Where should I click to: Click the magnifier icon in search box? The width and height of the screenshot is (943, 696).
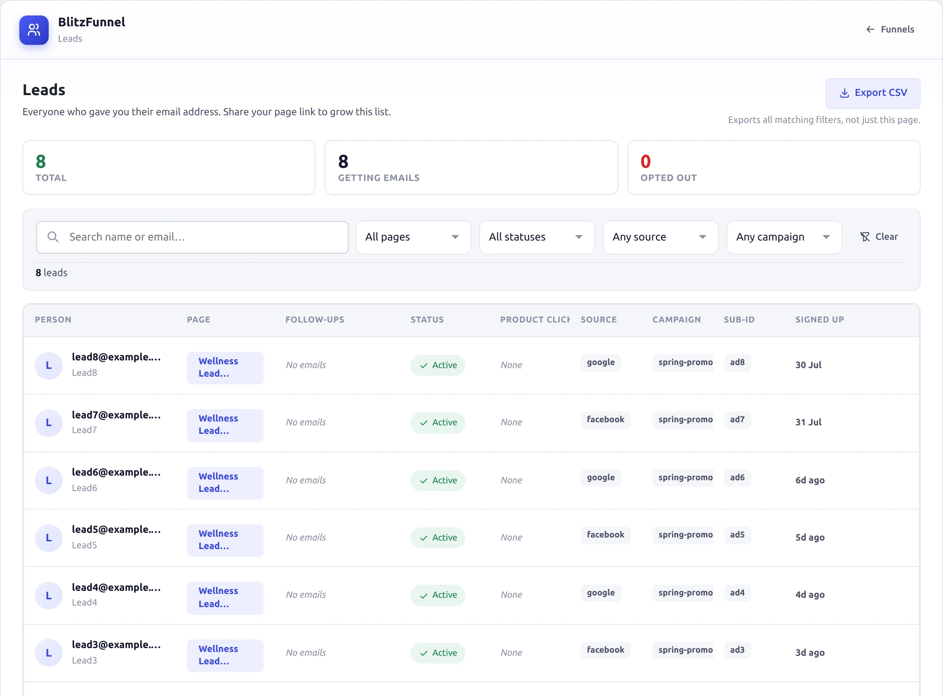point(53,237)
